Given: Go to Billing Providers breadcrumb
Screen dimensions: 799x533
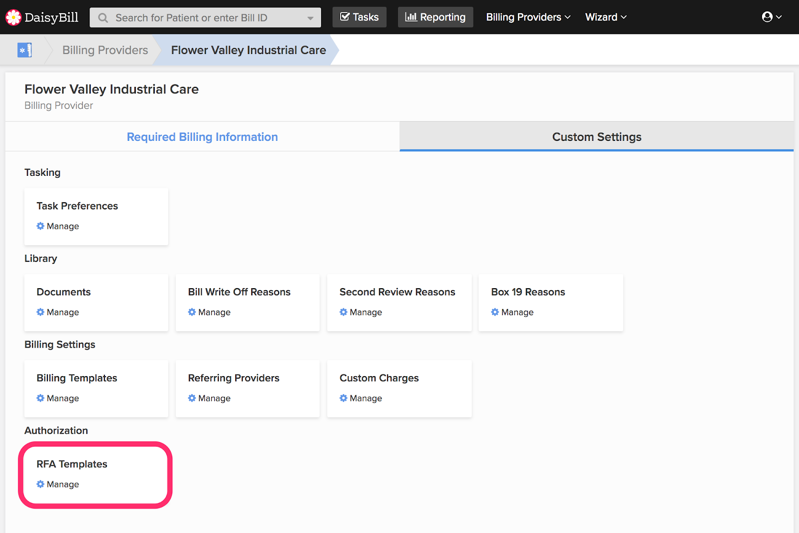Looking at the screenshot, I should (x=105, y=50).
